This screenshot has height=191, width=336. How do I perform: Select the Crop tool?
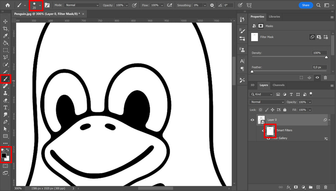(x=5, y=29)
